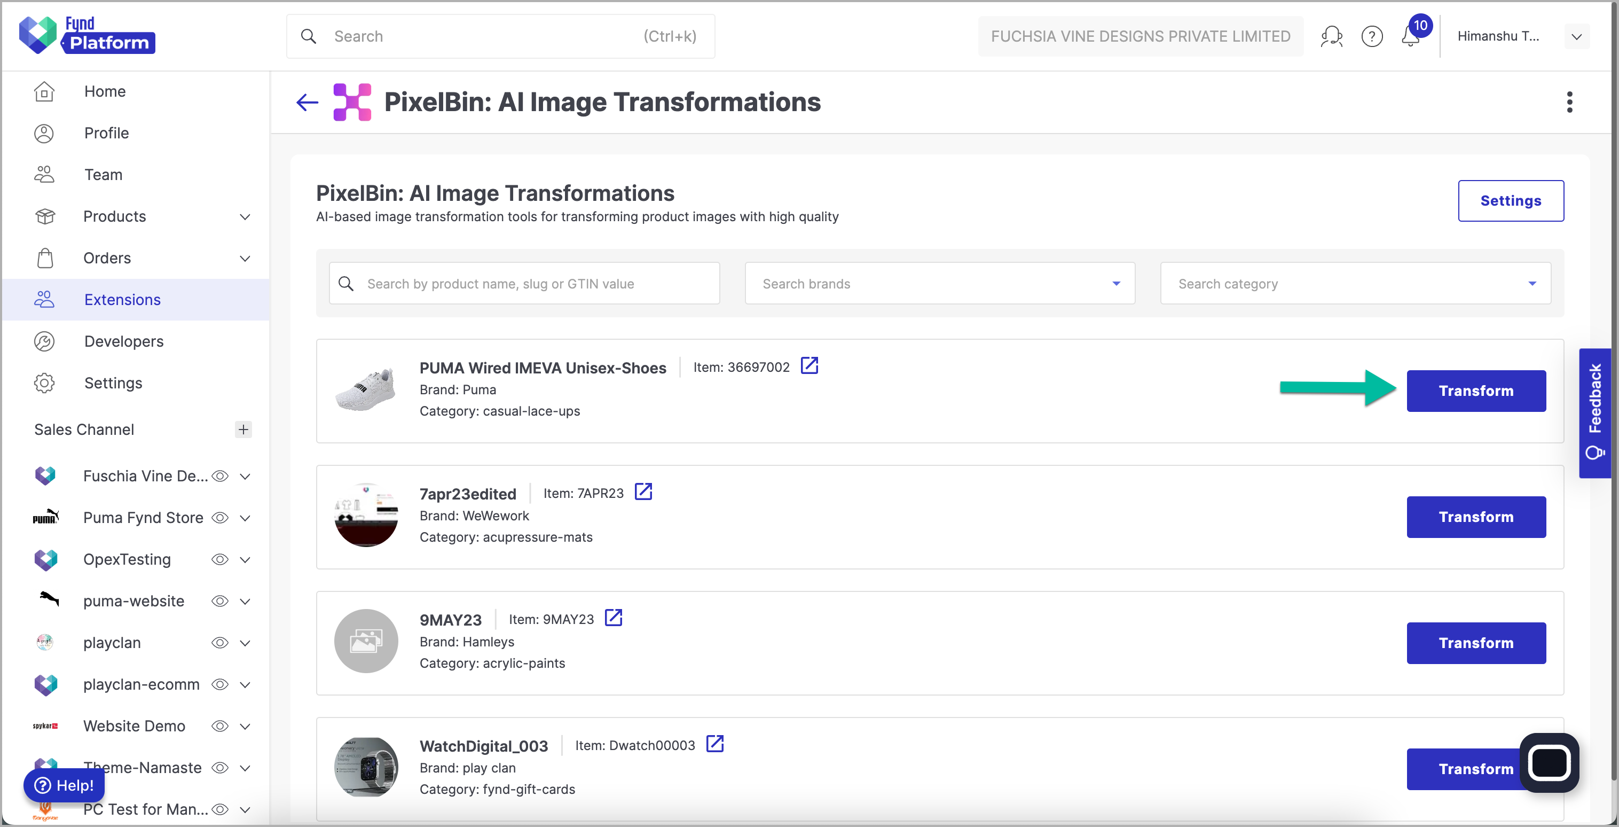The image size is (1619, 827).
Task: Click the FUCHSIA VINE DESIGNS PRIVATE LIMITED company label
Action: coord(1140,36)
